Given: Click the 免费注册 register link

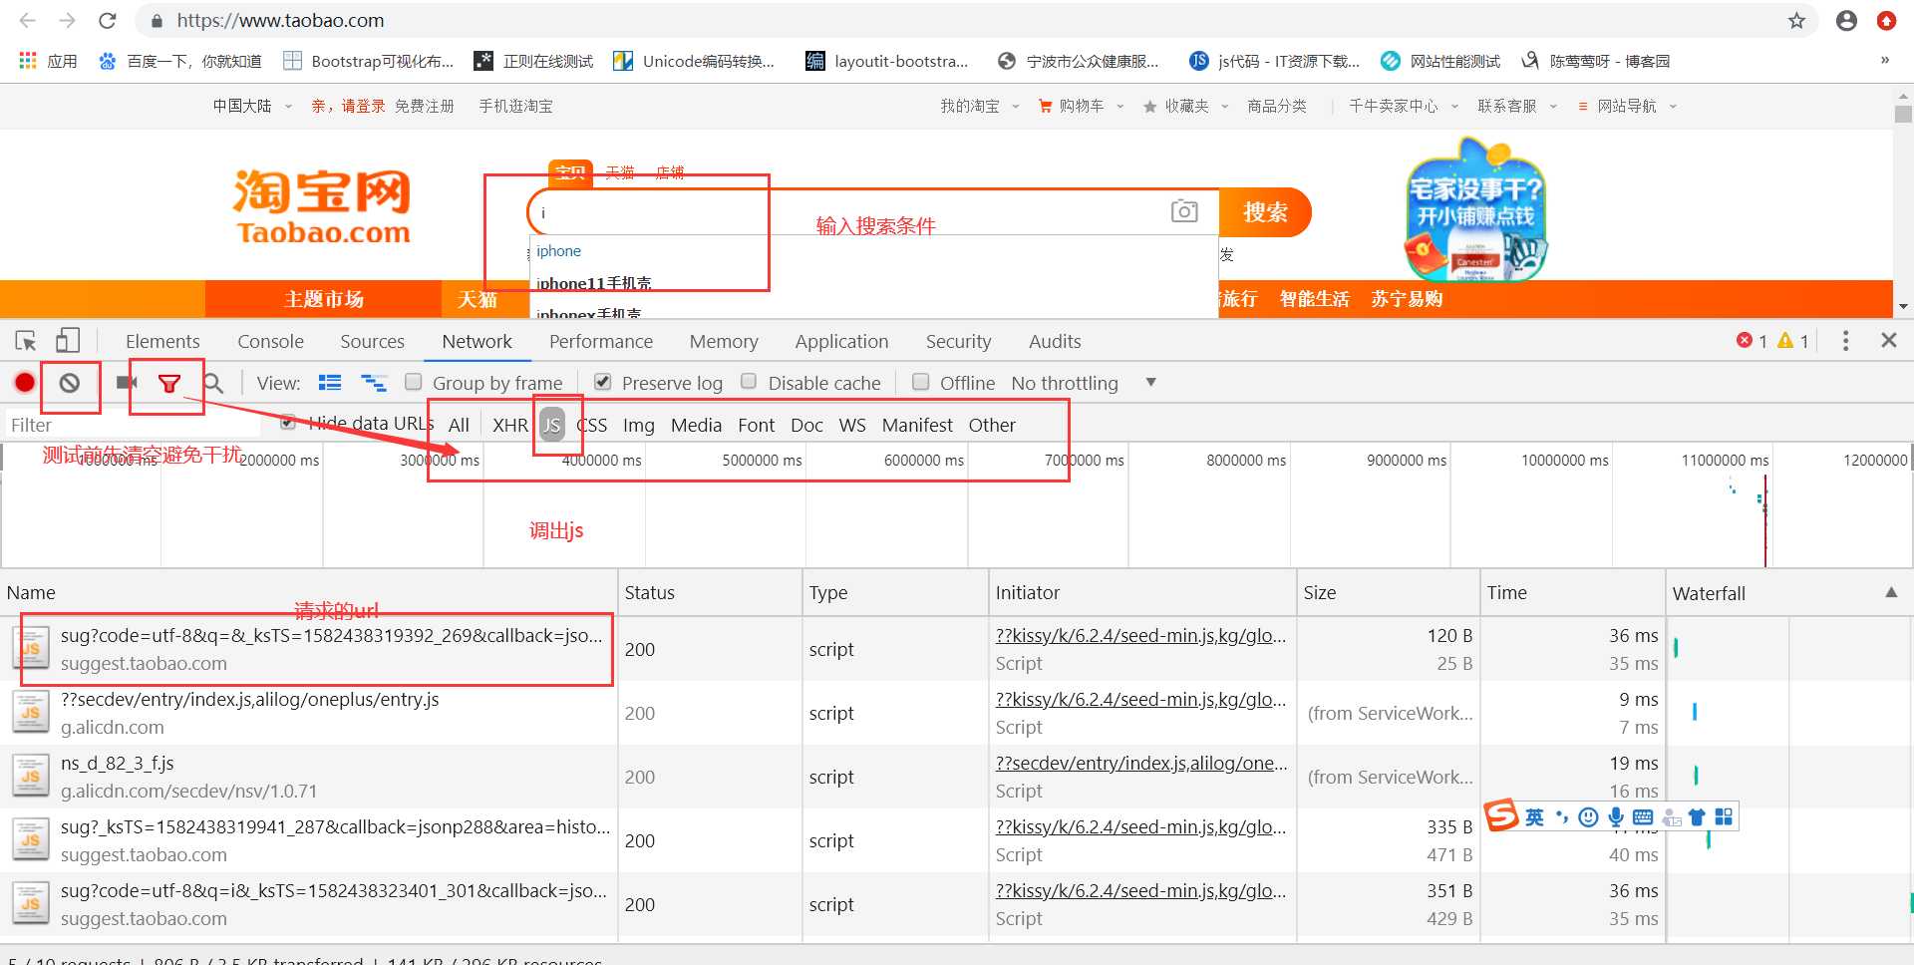Looking at the screenshot, I should pyautogui.click(x=425, y=106).
